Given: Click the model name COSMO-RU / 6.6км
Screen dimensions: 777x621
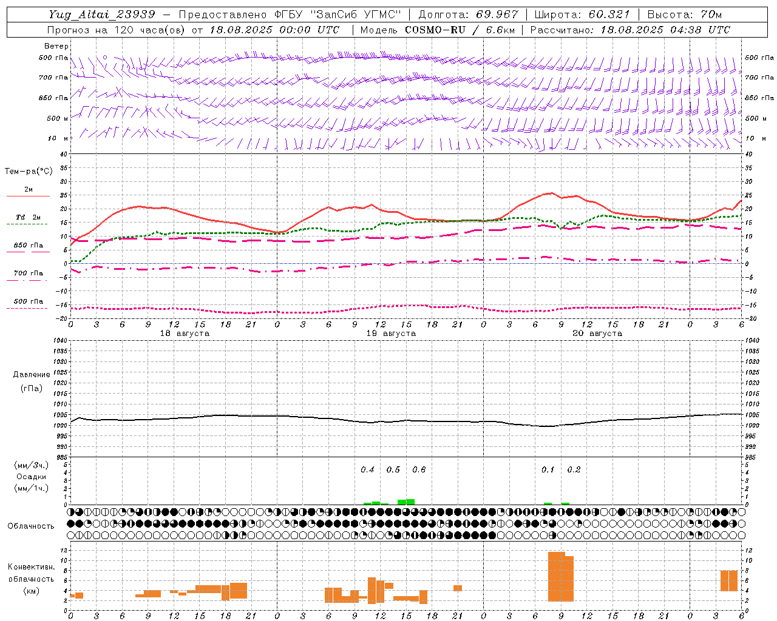Looking at the screenshot, I should pos(460,30).
